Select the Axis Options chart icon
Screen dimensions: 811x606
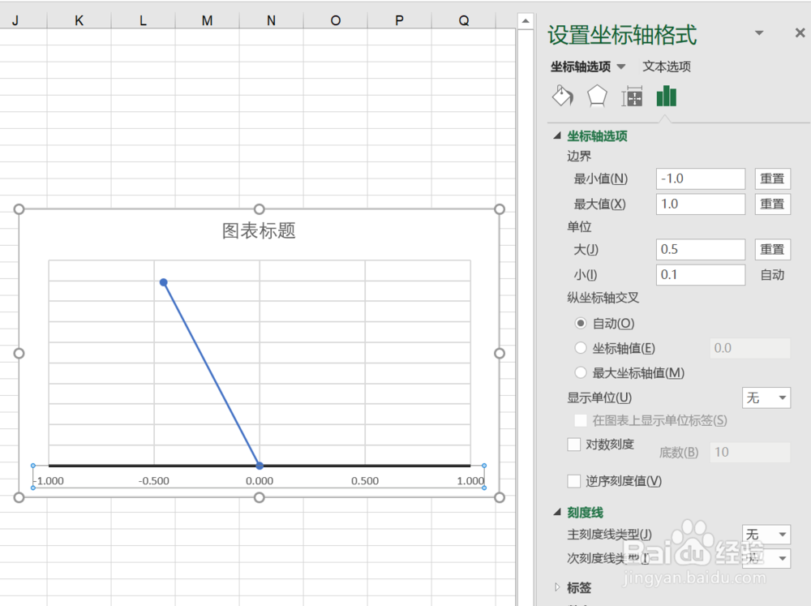coord(666,96)
